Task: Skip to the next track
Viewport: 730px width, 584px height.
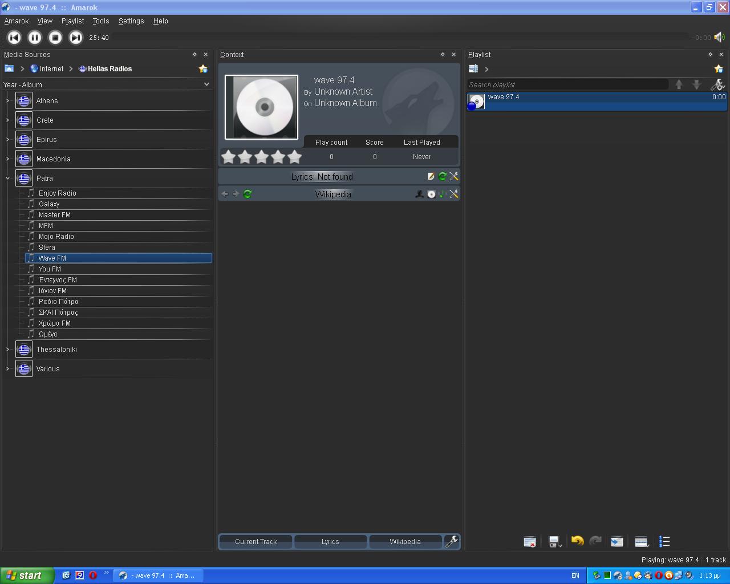Action: pyautogui.click(x=76, y=38)
